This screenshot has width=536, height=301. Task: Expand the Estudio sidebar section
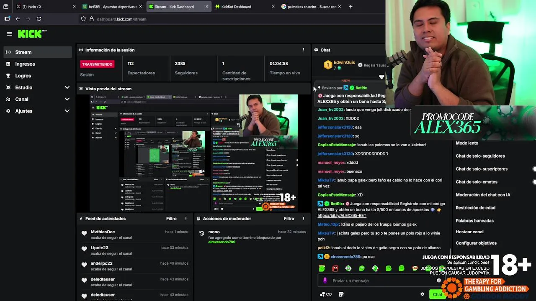click(67, 87)
